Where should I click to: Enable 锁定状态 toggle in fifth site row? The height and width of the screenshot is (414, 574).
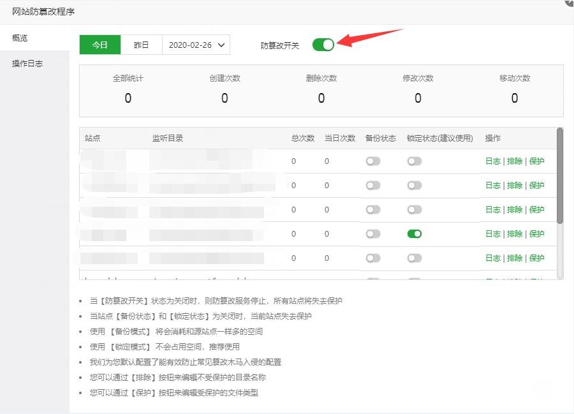(x=415, y=258)
